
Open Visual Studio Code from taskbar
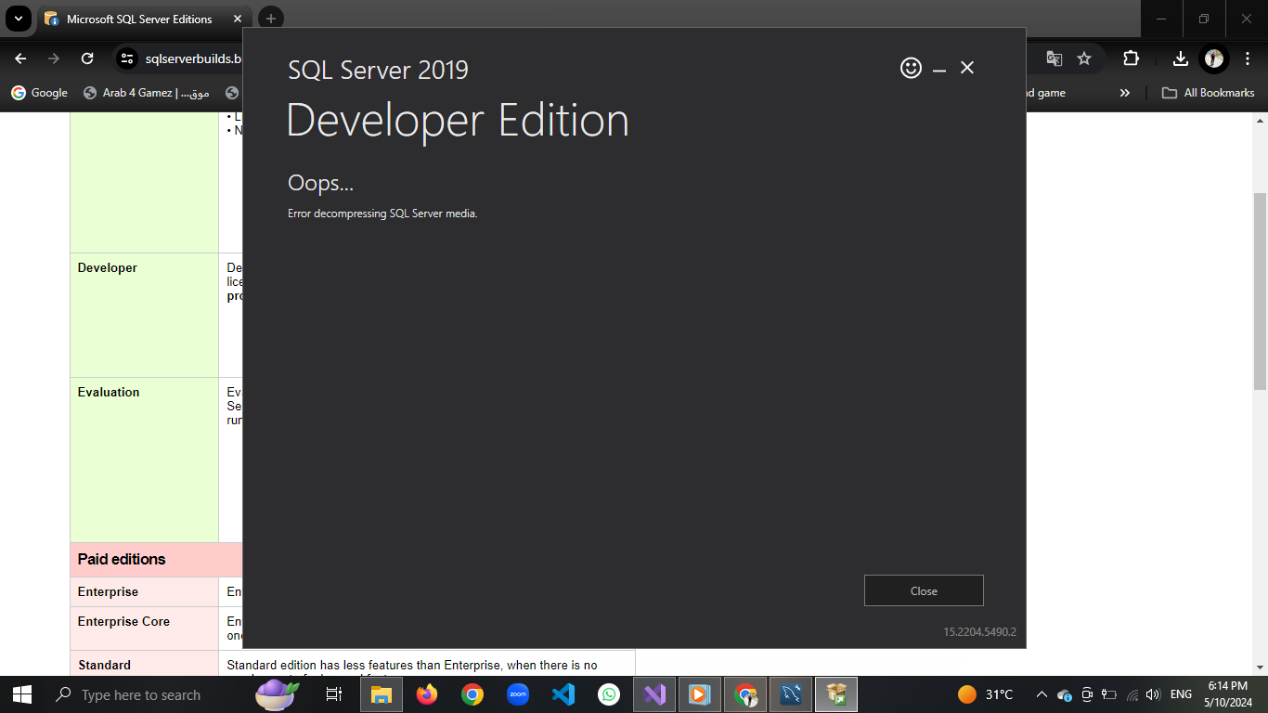(x=563, y=694)
